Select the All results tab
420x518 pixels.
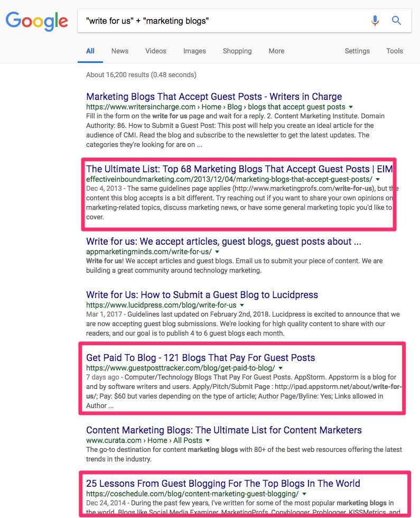pos(90,51)
